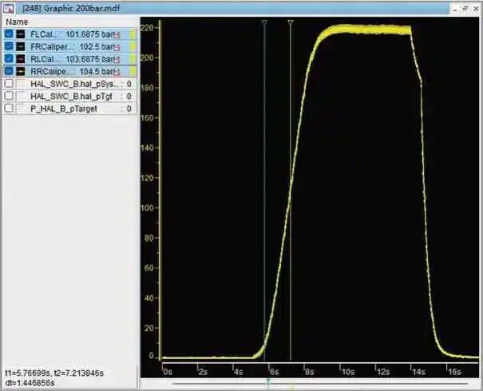The width and height of the screenshot is (483, 391).
Task: Uncheck the RRCalipe signal checkbox
Action: [x=10, y=71]
